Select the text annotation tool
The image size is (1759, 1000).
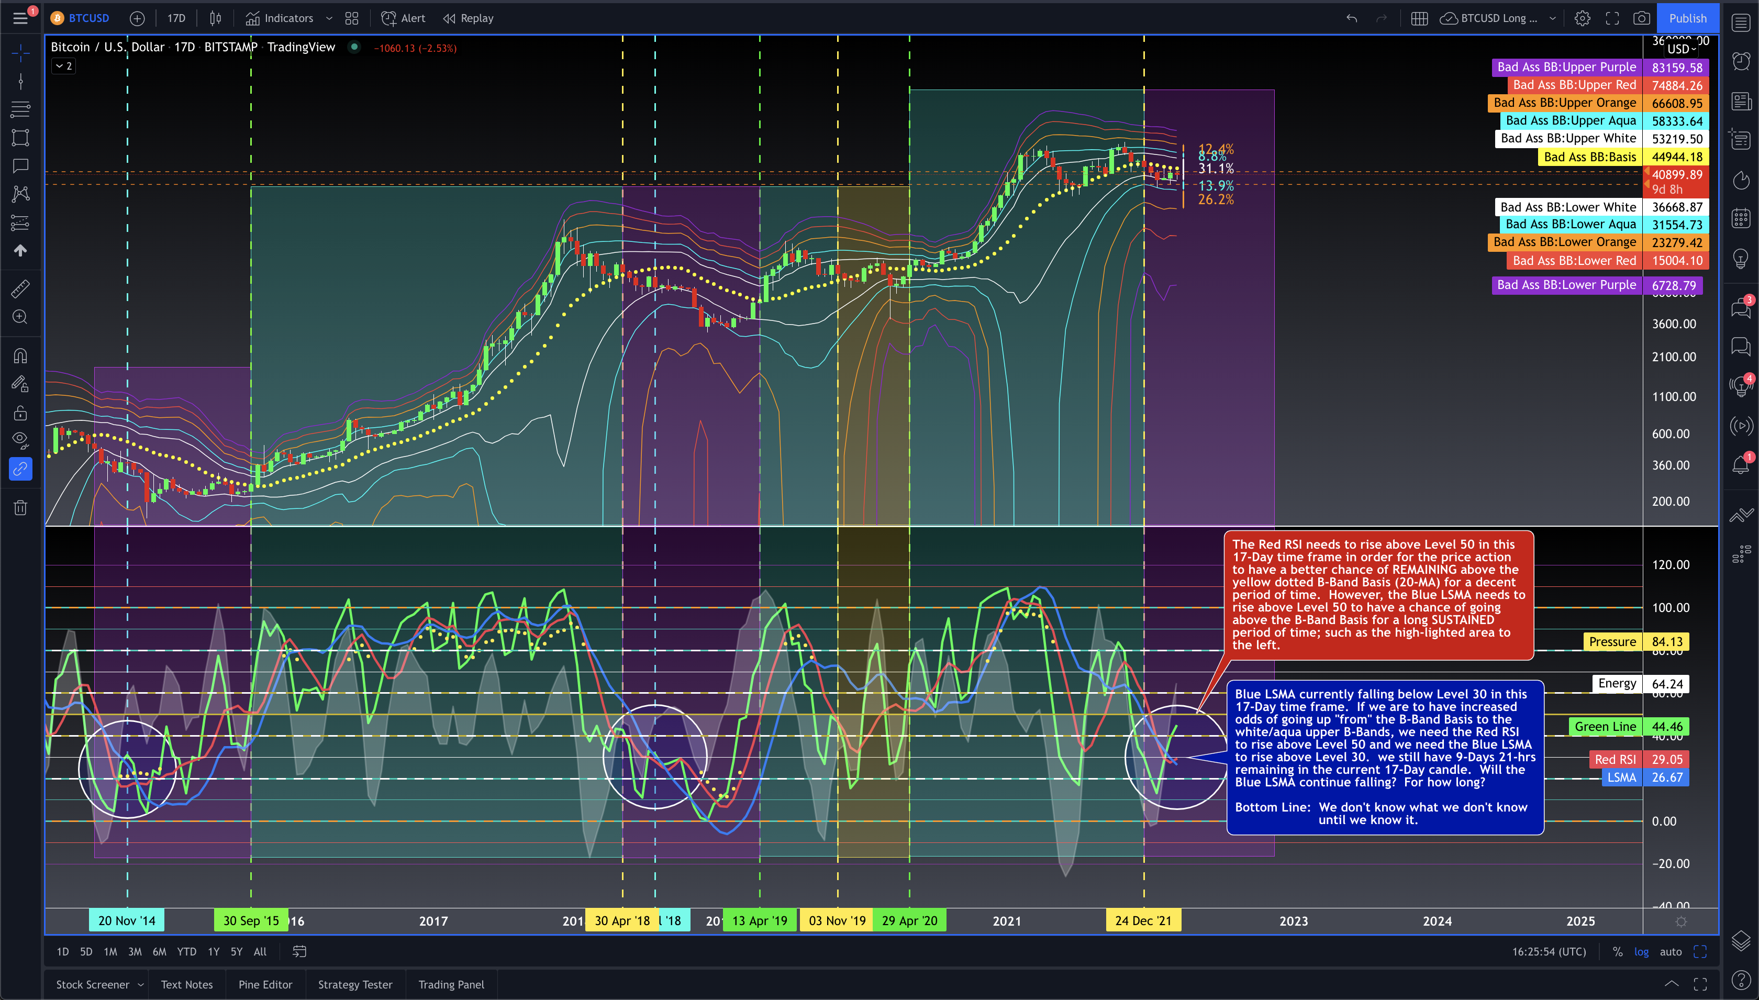[x=20, y=165]
